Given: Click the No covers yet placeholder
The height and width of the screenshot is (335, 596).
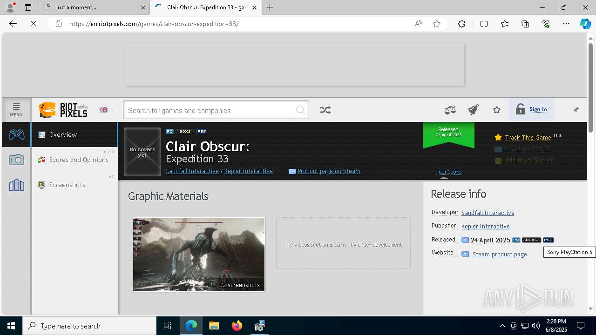Looking at the screenshot, I should (x=142, y=152).
